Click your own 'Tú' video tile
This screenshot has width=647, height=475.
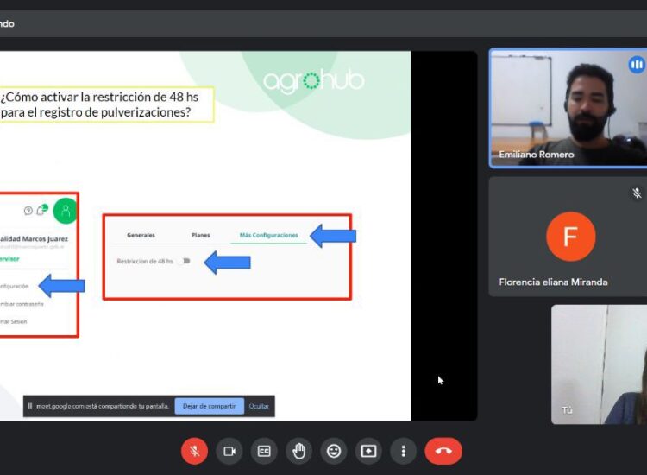pos(599,364)
